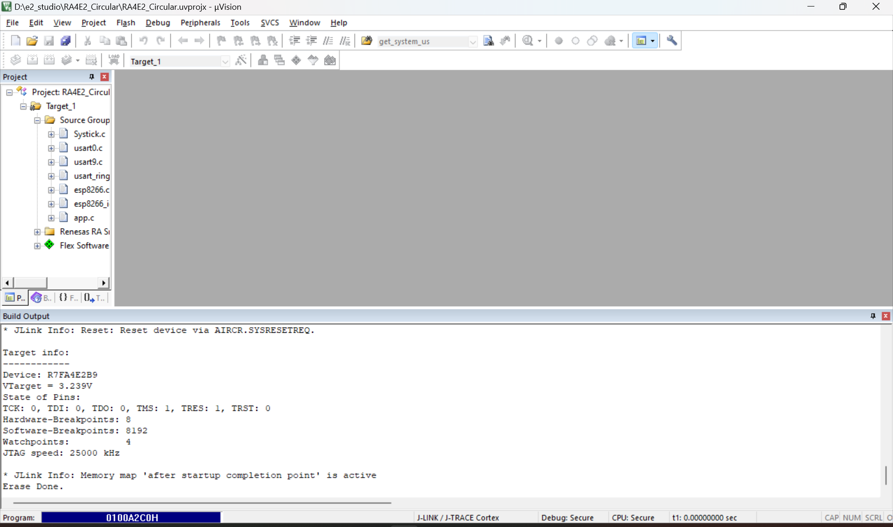Screen dimensions: 893x527
Task: Open the Target_1 target dropdown
Action: click(x=225, y=61)
